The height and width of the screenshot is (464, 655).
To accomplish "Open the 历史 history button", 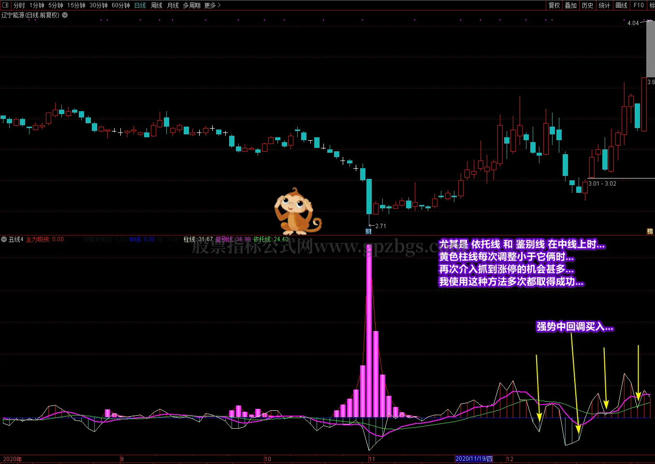I will click(x=588, y=5).
